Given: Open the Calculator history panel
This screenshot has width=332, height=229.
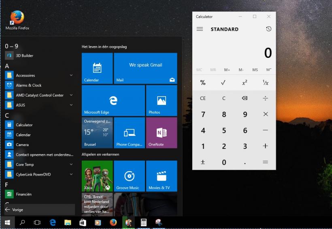Looking at the screenshot, I should 268,29.
